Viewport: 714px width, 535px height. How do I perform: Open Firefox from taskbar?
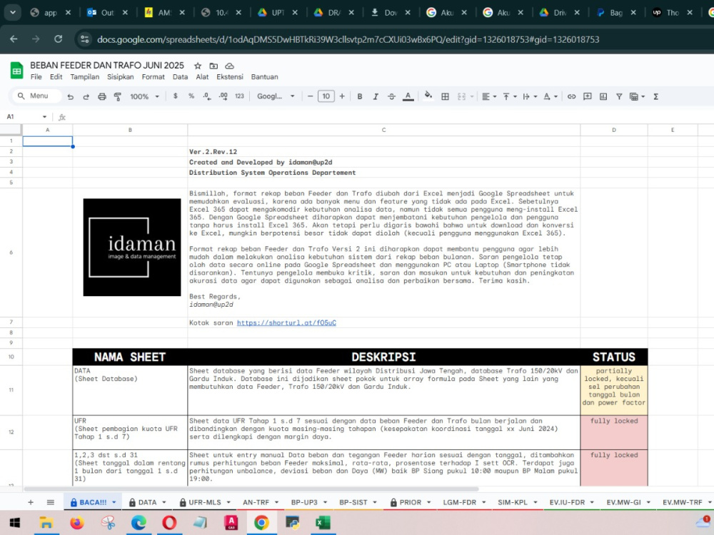click(x=77, y=523)
